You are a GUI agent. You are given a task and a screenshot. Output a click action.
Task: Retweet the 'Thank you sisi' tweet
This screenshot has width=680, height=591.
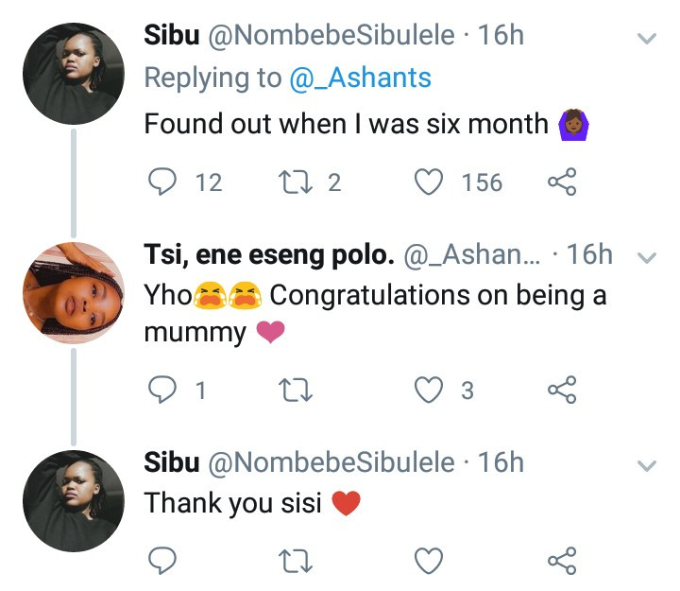[296, 561]
